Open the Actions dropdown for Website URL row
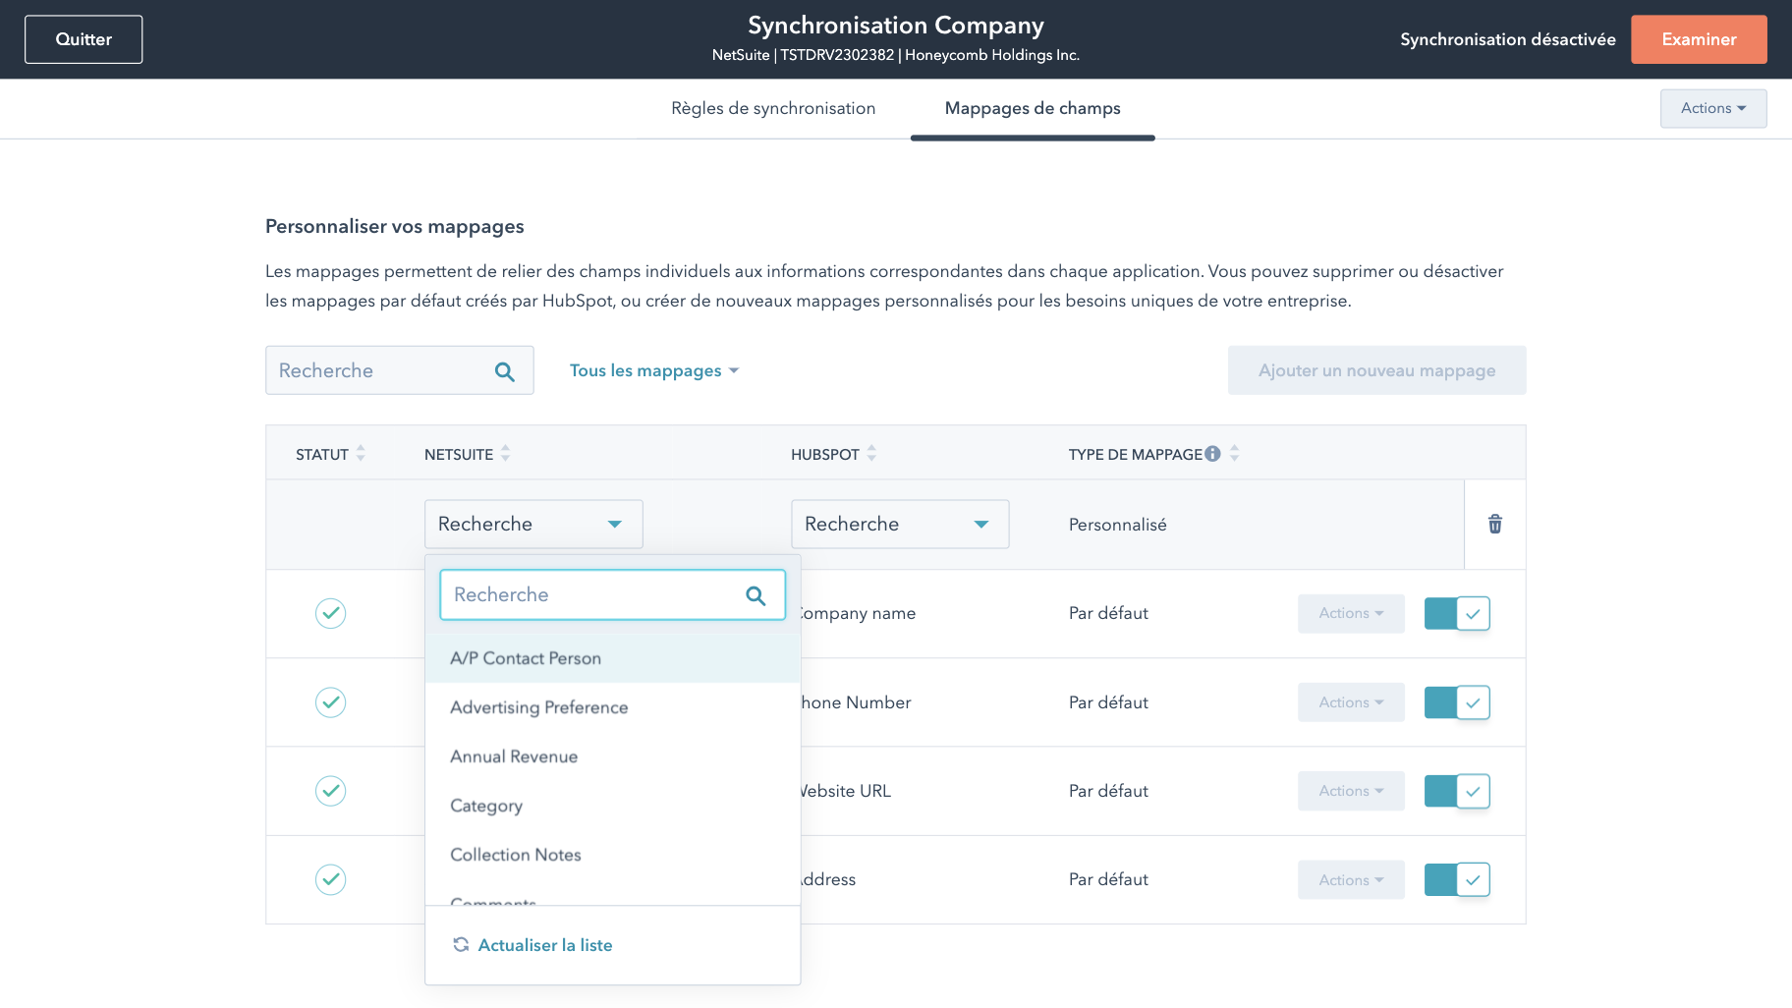The image size is (1792, 1008). tap(1351, 791)
